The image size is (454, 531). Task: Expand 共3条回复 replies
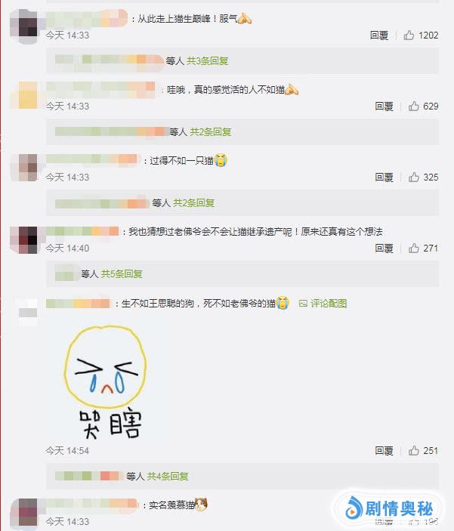point(207,61)
